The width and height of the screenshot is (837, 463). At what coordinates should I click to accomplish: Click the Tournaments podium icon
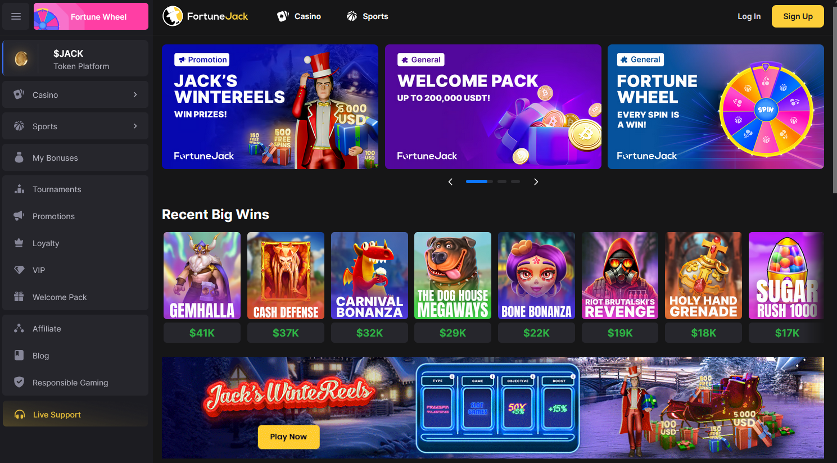pos(19,189)
